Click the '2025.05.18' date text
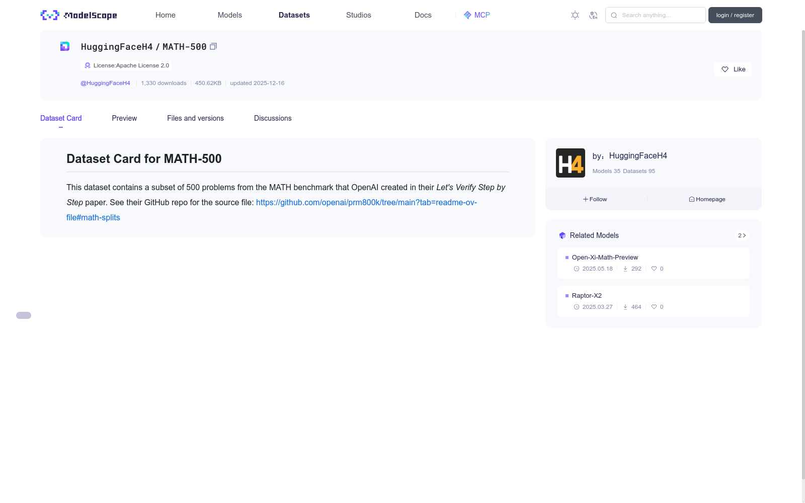This screenshot has width=805, height=503. pyautogui.click(x=598, y=269)
